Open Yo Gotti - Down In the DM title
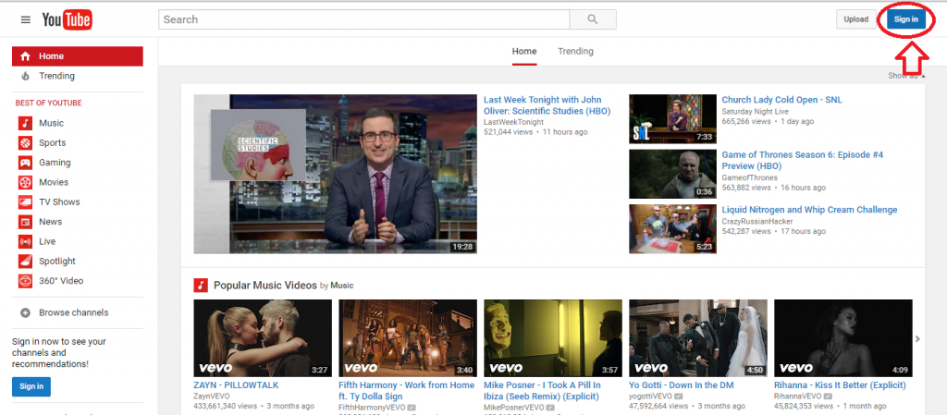Screen dimensions: 947x415 pos(682,384)
